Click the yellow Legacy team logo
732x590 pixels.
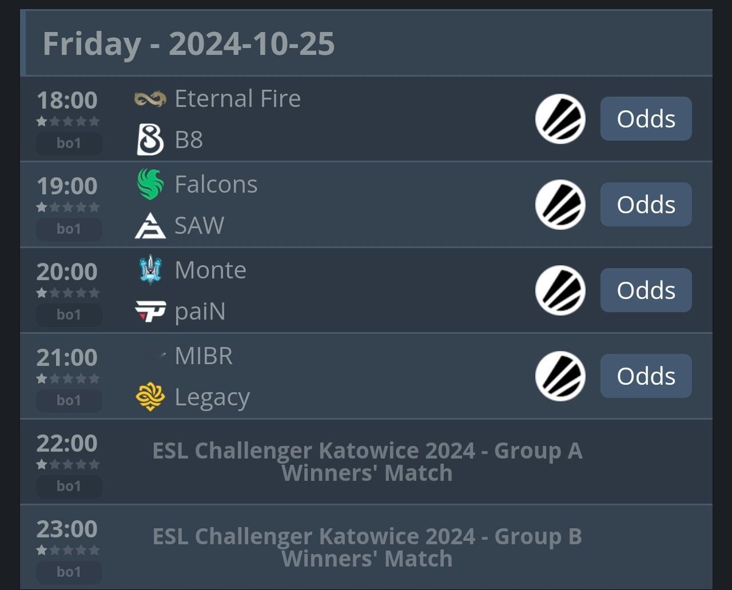click(x=150, y=397)
